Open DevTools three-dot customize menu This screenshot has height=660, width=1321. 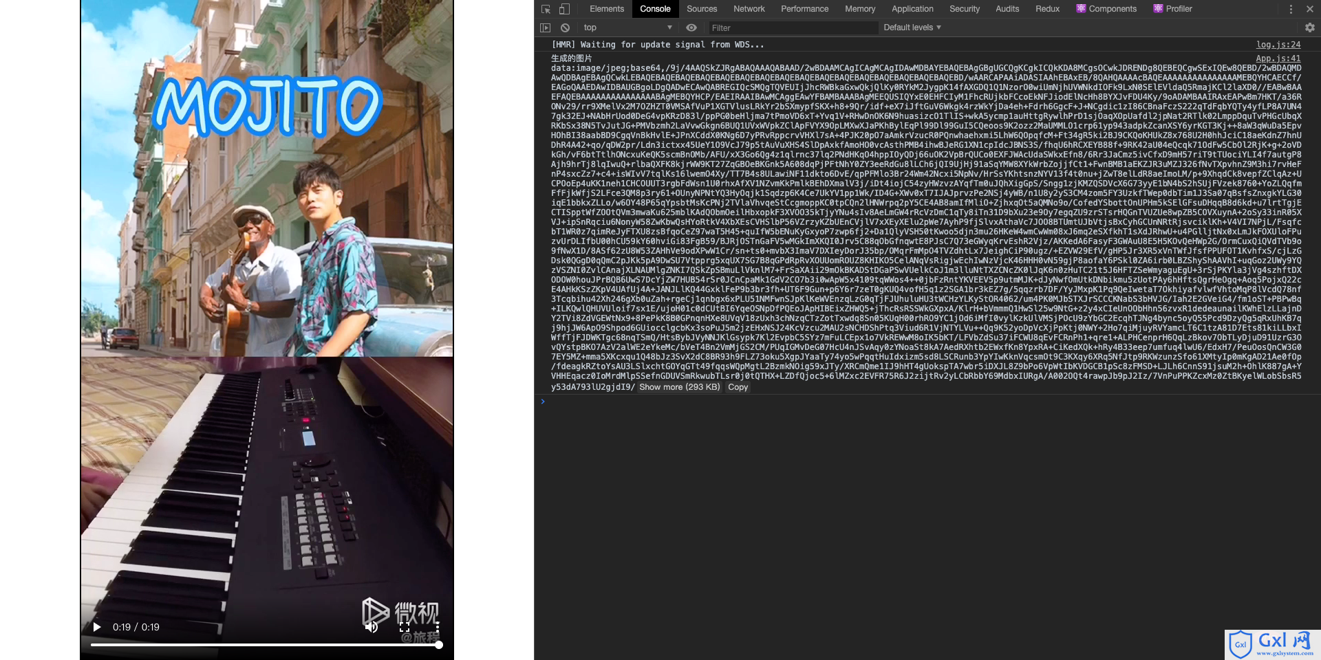pyautogui.click(x=1291, y=9)
